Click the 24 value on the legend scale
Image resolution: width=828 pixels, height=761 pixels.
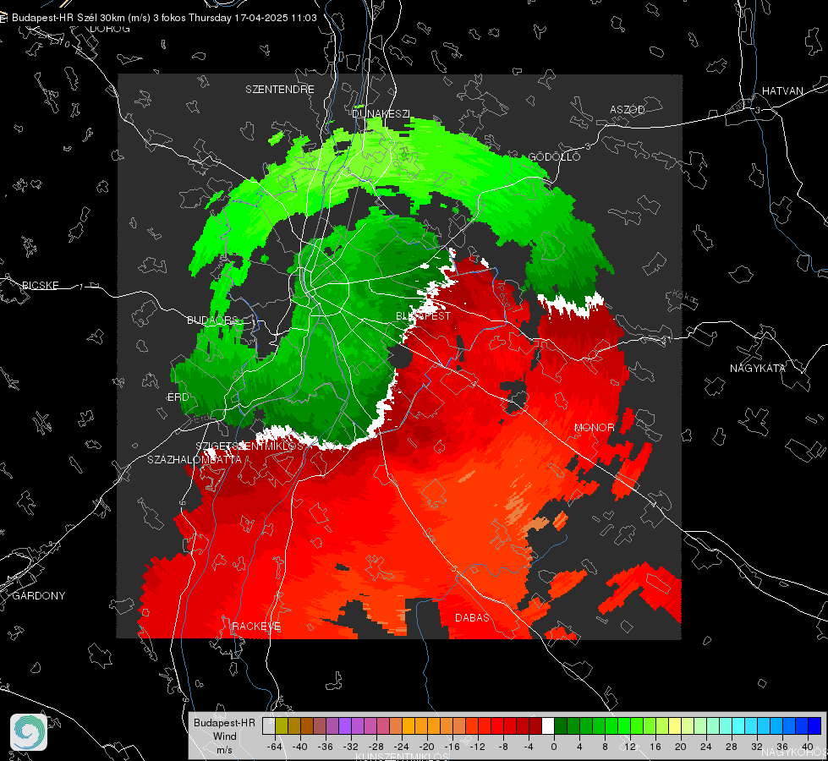click(x=706, y=747)
